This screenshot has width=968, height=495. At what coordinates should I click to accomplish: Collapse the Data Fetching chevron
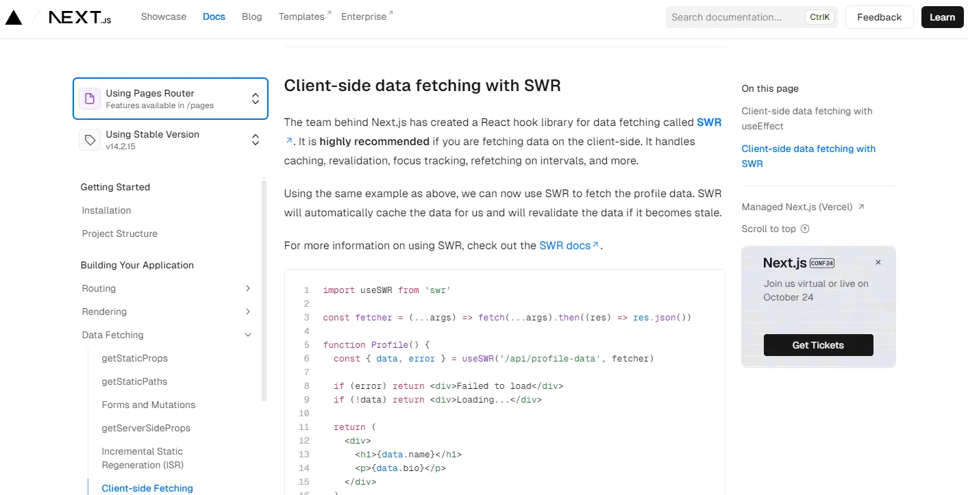click(x=248, y=335)
